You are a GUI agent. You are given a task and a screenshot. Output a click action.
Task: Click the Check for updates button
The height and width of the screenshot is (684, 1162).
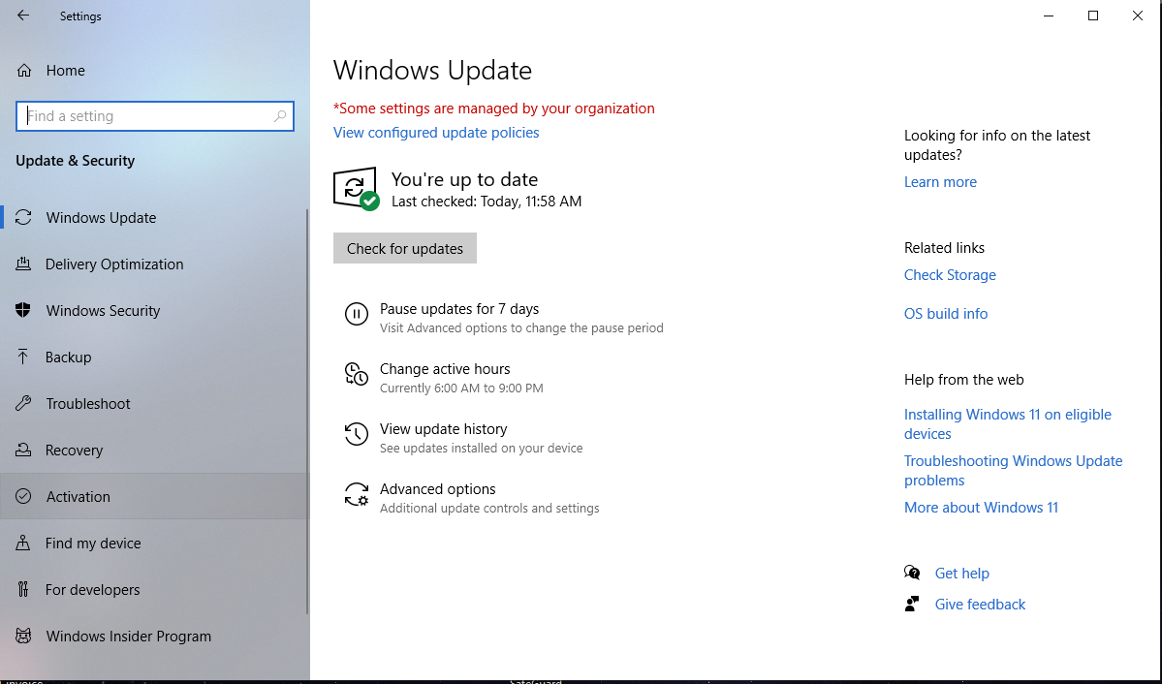coord(405,248)
